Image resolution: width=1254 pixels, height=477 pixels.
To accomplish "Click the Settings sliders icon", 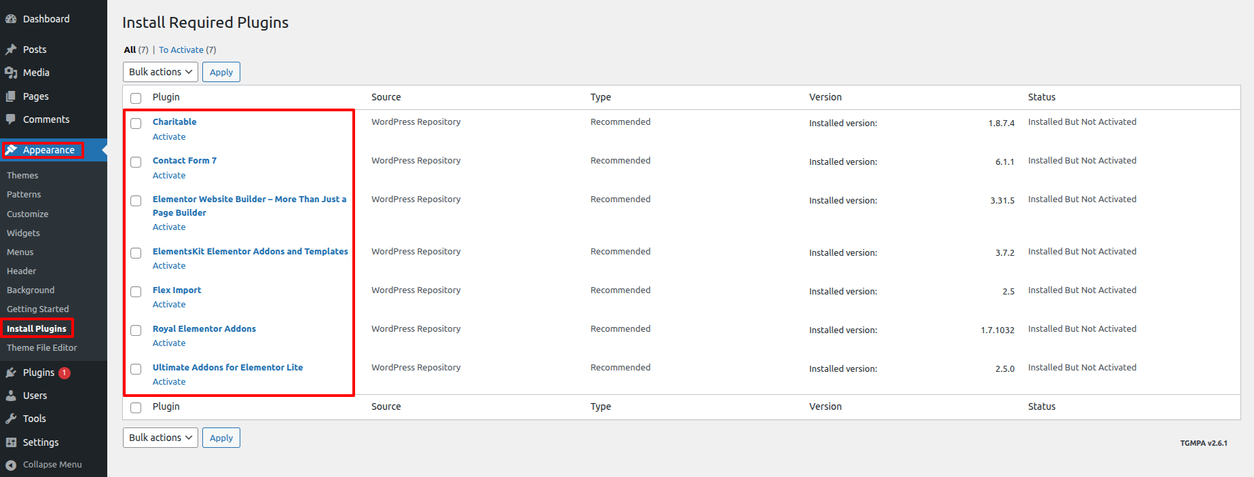I will [x=11, y=442].
